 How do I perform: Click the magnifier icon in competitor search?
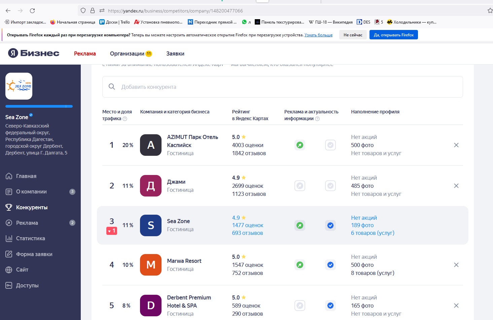click(x=112, y=87)
